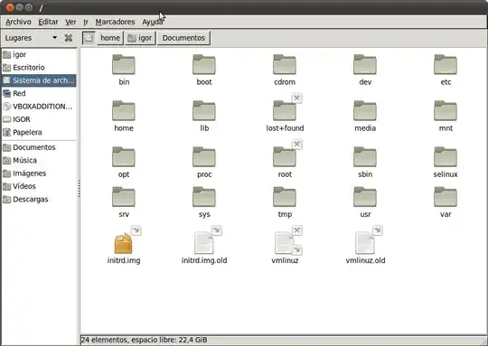
Task: Open the Archivo menu
Action: pos(18,22)
